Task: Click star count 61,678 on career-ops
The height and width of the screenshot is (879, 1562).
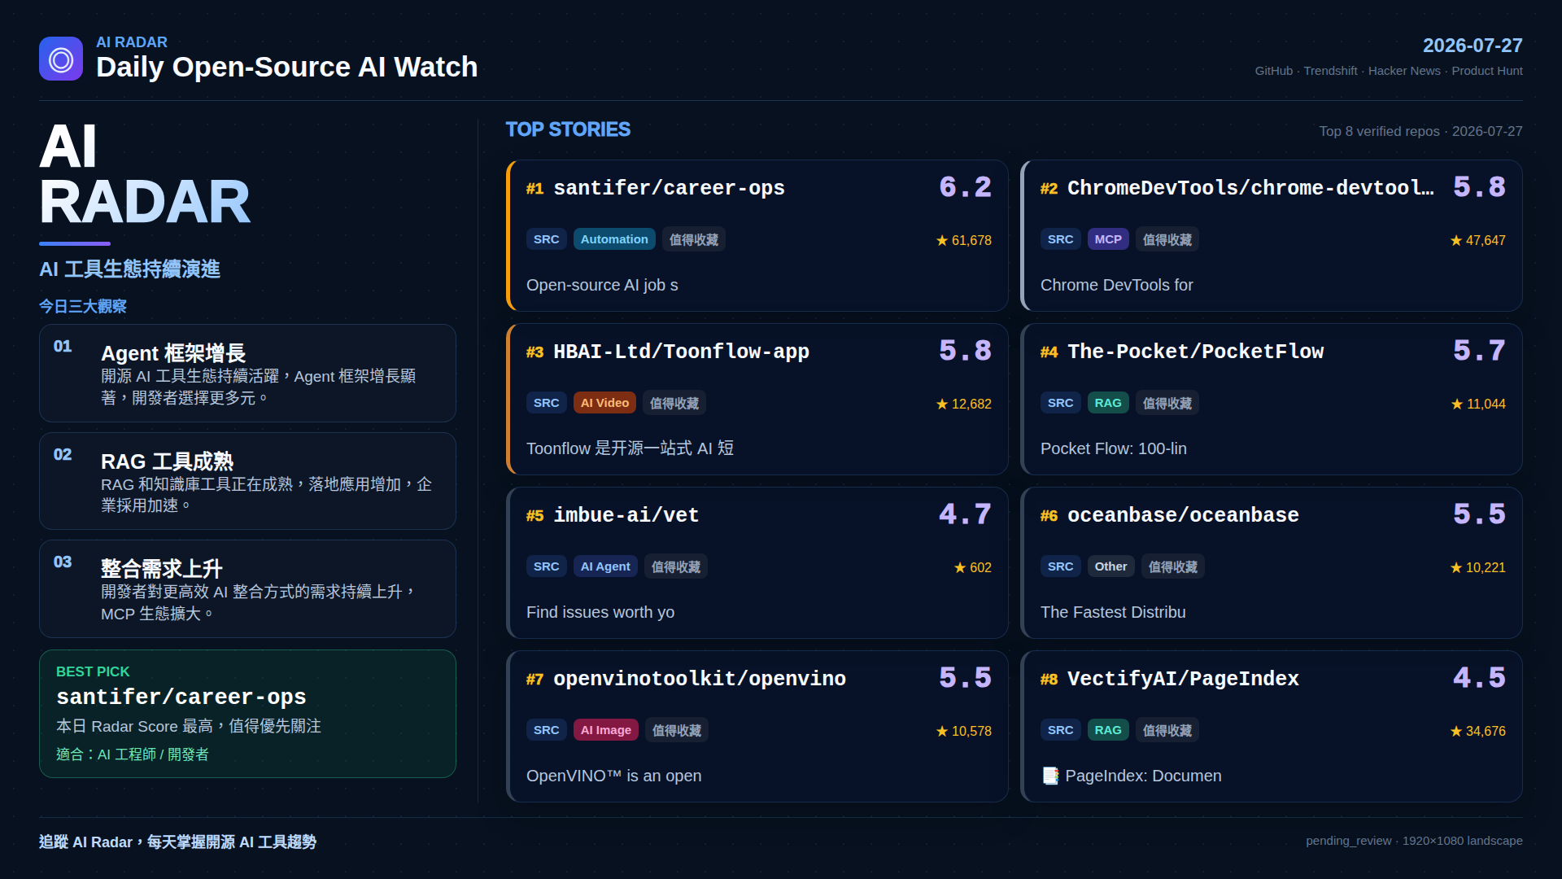Action: pos(964,240)
